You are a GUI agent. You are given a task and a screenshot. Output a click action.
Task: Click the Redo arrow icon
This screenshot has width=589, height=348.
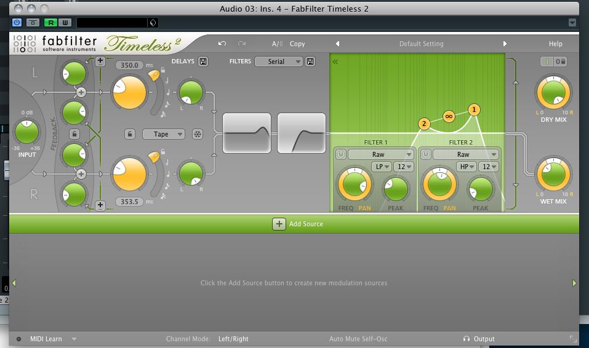click(241, 44)
